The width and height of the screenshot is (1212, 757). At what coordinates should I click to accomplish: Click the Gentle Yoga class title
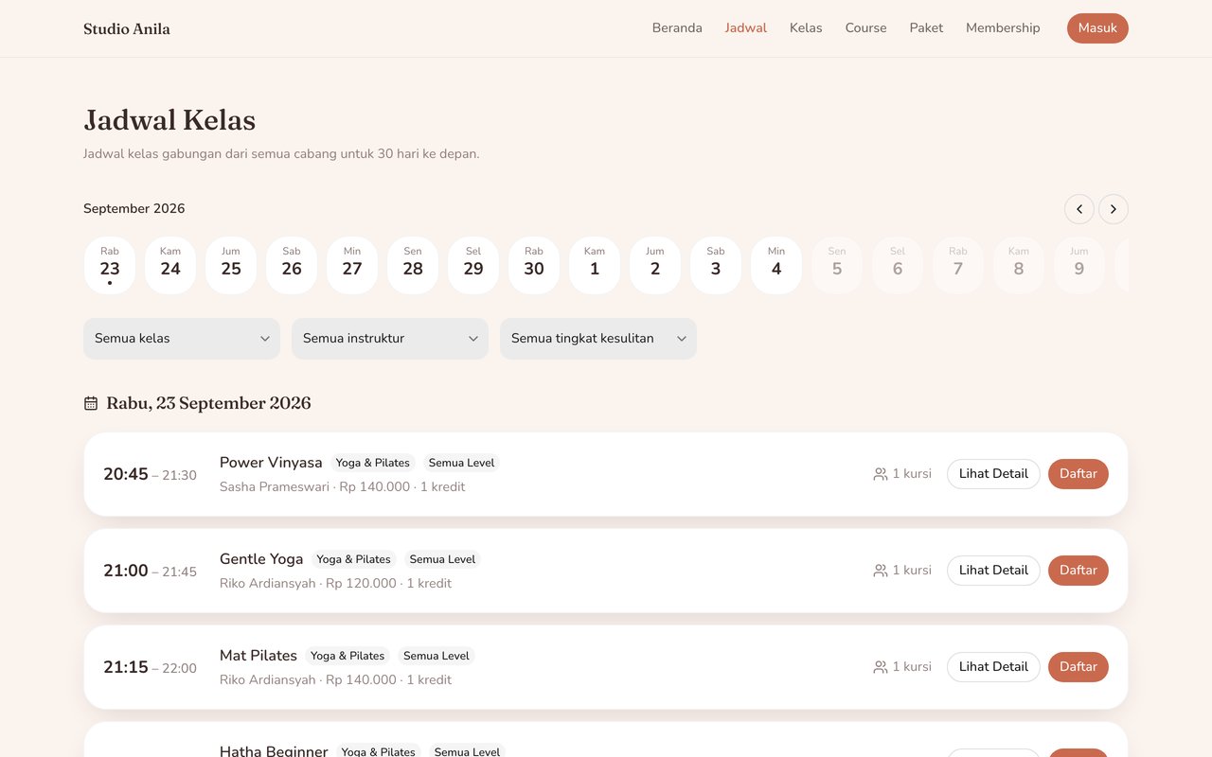pos(261,559)
